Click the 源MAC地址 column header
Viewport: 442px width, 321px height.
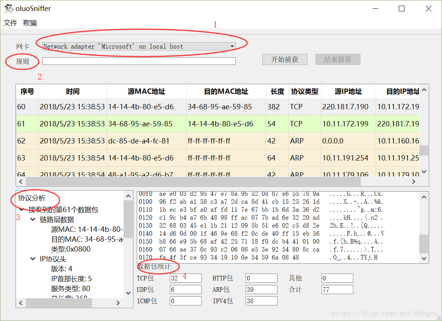pyautogui.click(x=146, y=91)
